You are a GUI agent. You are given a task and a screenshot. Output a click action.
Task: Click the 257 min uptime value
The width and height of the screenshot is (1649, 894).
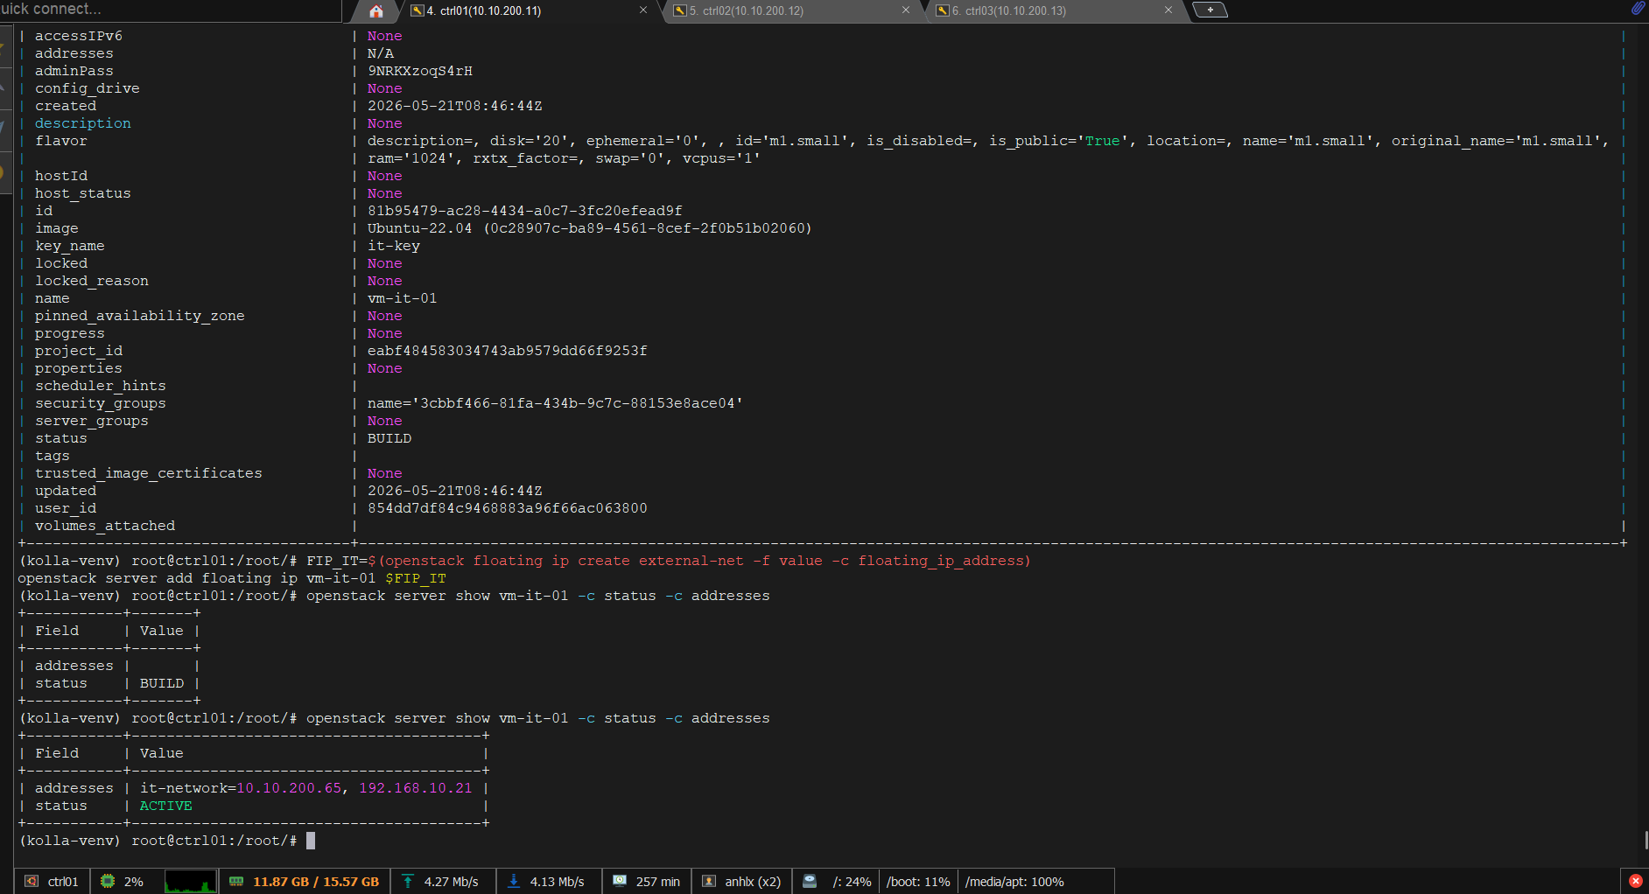point(657,882)
